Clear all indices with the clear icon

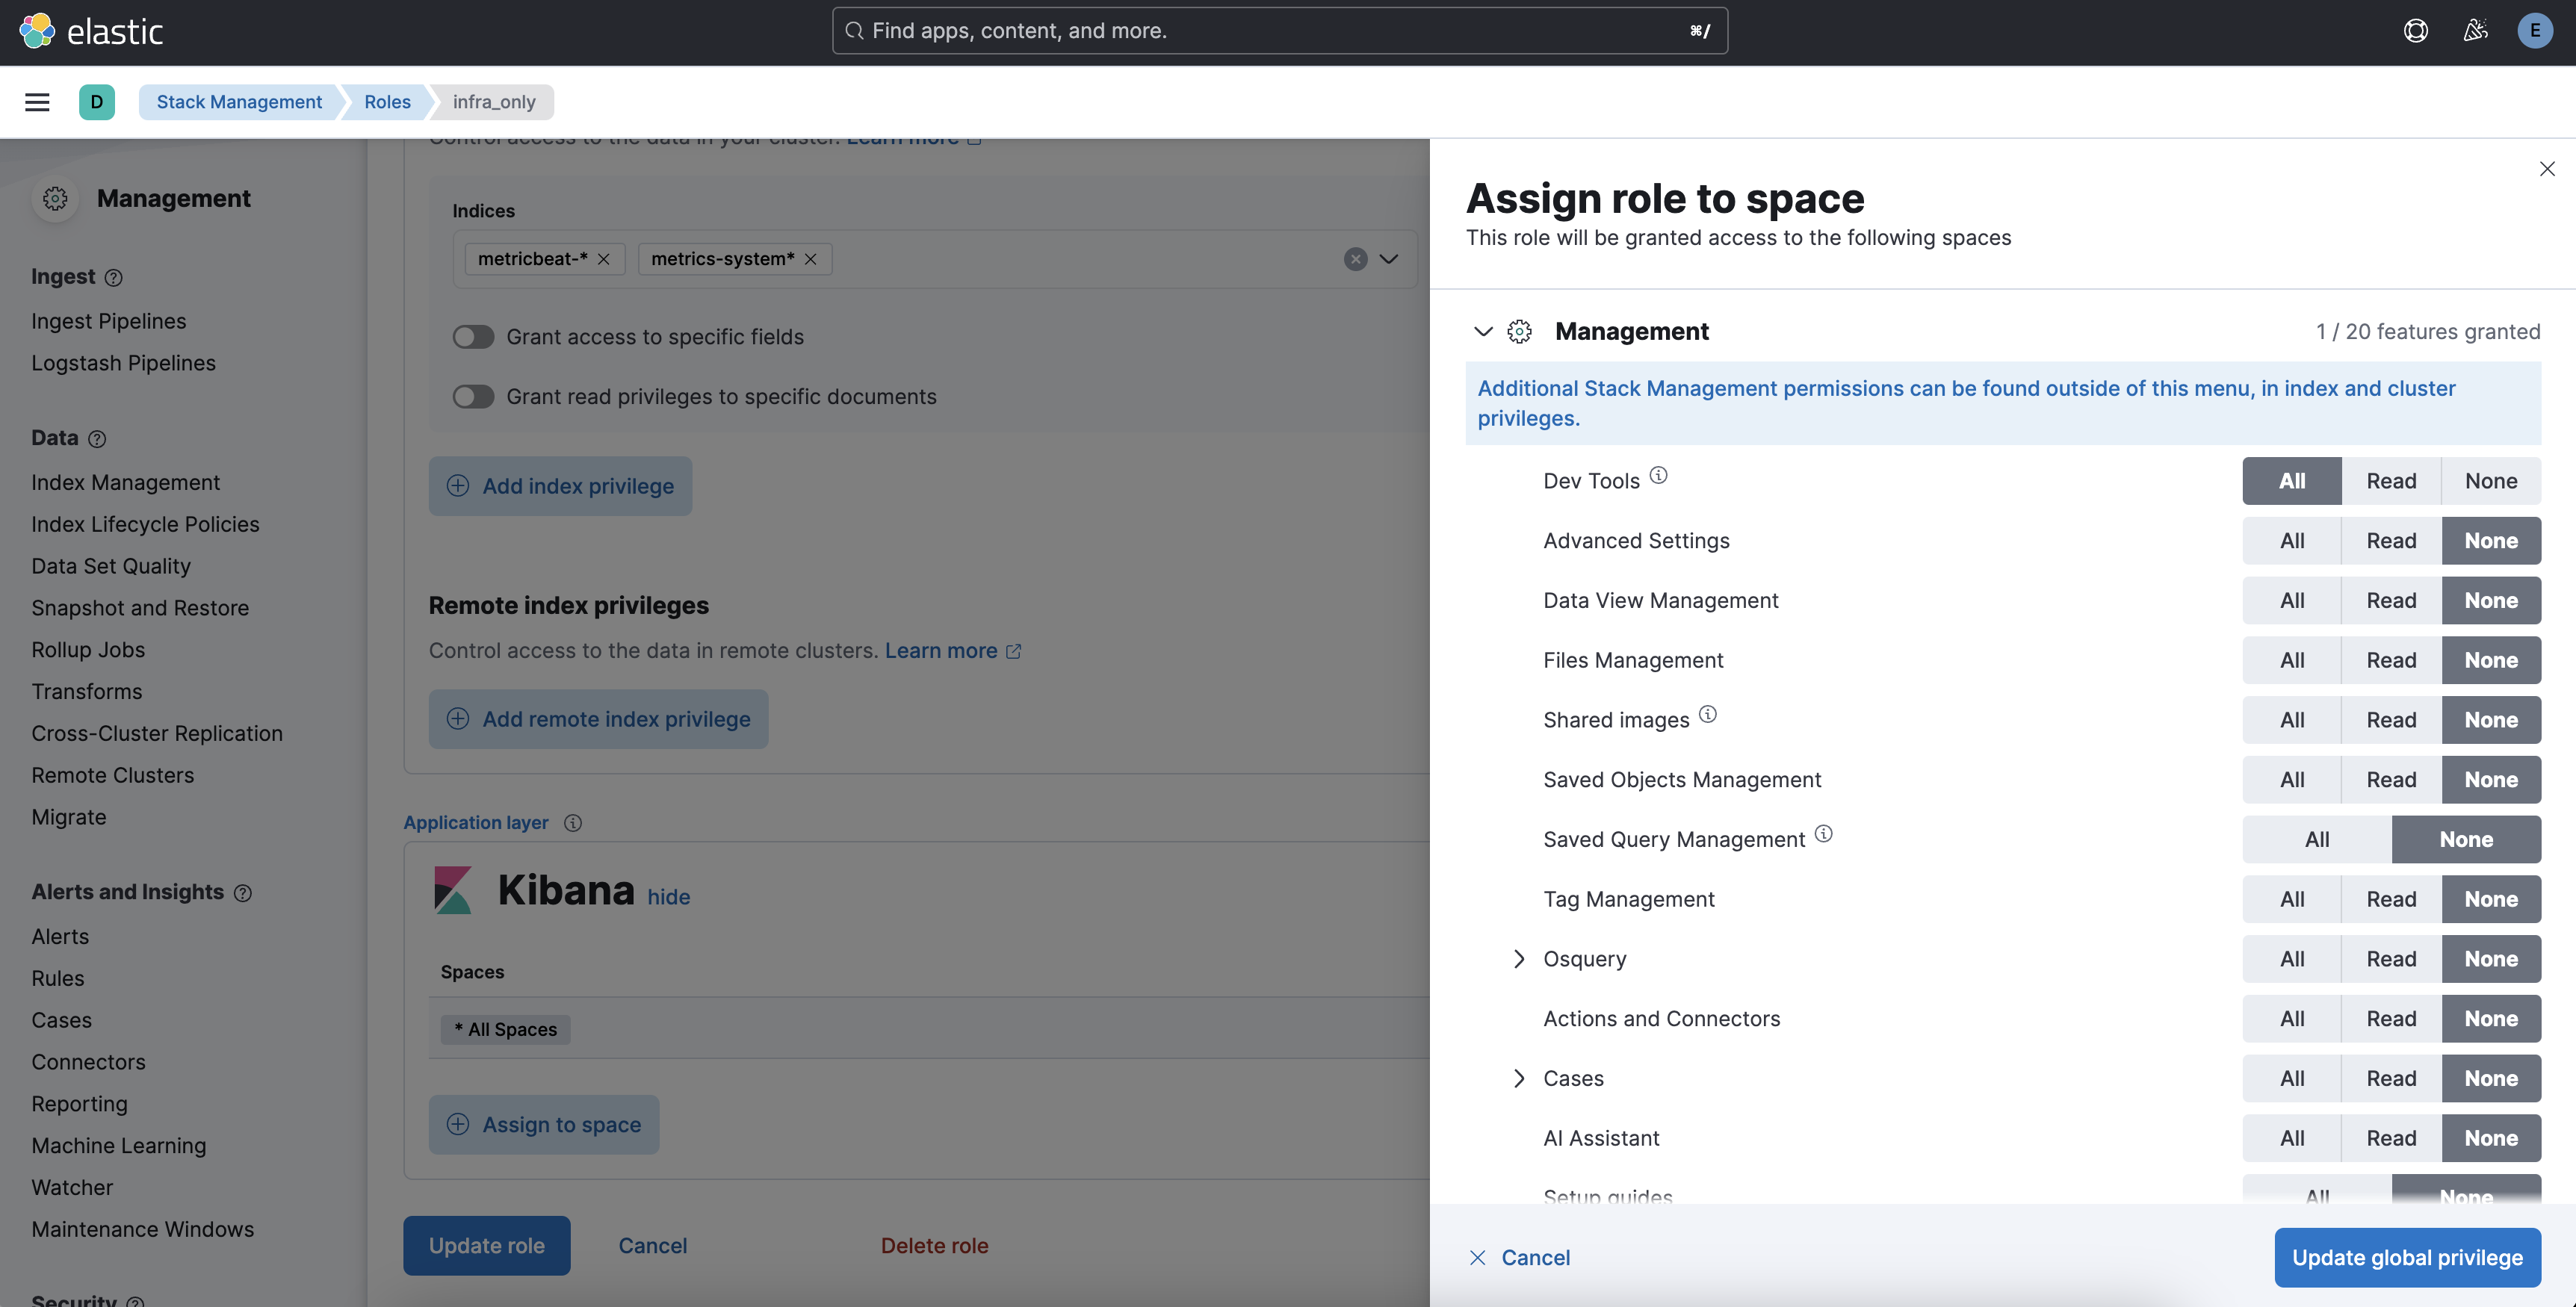(x=1355, y=259)
